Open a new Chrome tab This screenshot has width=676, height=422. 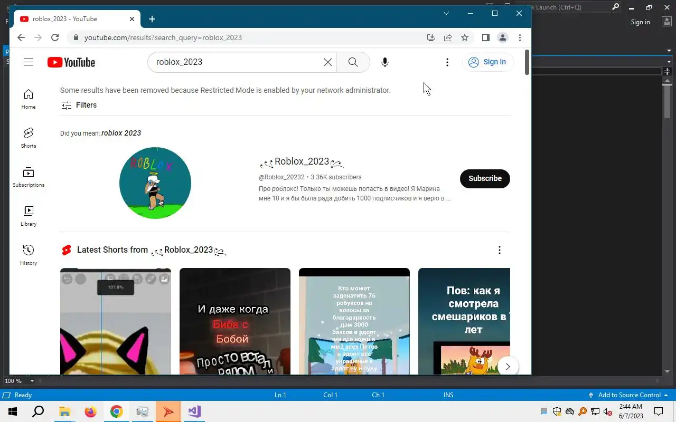tap(152, 19)
